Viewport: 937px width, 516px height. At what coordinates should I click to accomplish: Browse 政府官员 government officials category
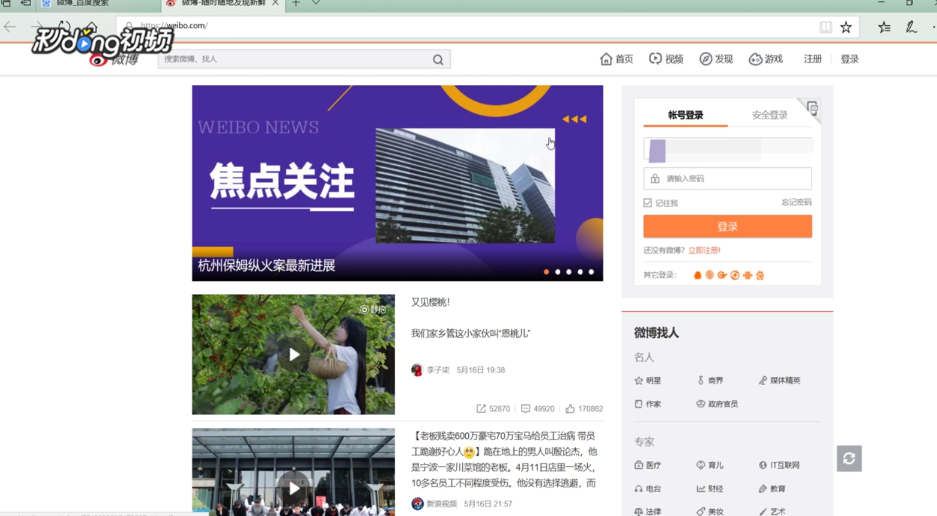717,404
